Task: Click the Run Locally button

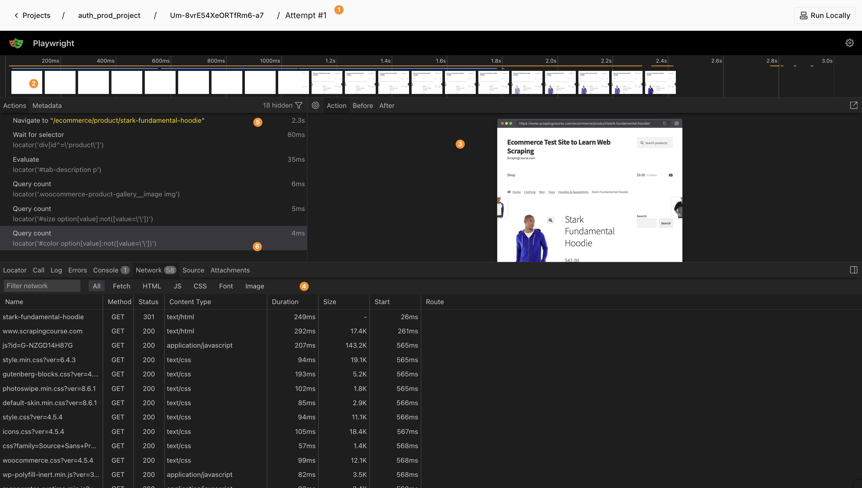Action: point(824,15)
